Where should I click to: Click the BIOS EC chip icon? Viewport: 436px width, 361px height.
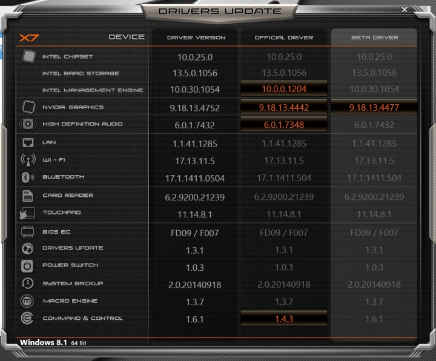(27, 231)
